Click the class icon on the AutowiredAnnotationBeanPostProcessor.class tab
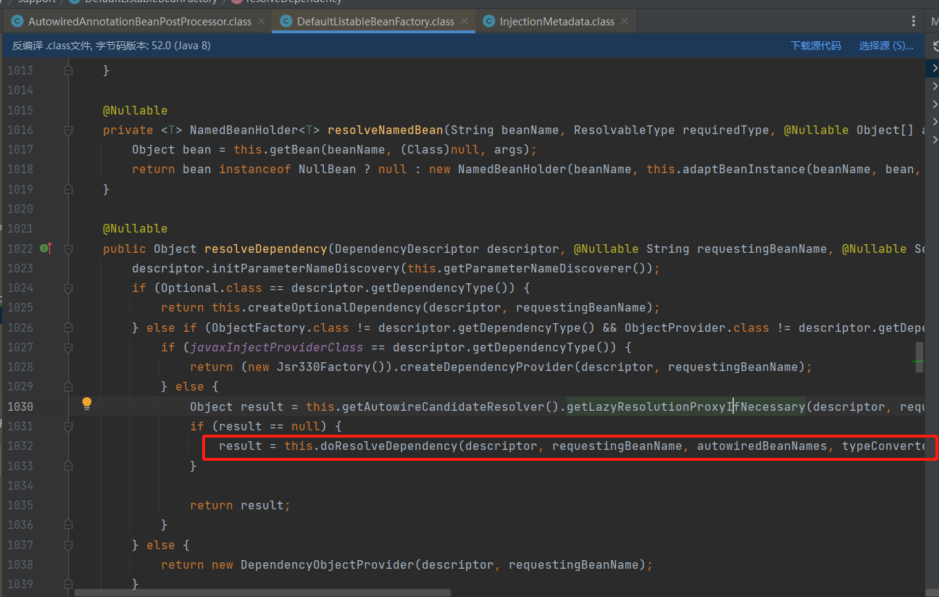Viewport: 939px width, 597px height. (18, 22)
